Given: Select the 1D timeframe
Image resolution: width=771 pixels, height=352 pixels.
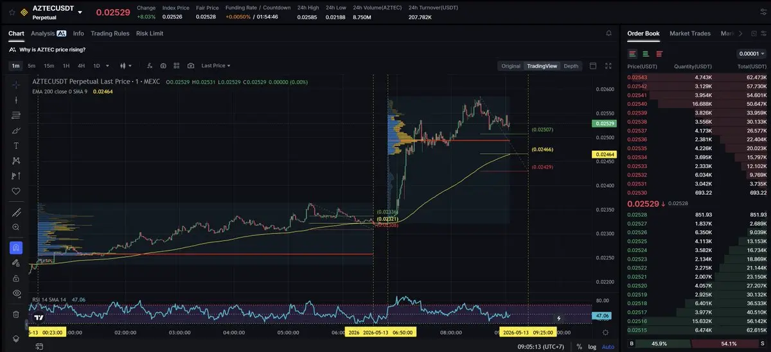Looking at the screenshot, I should tap(96, 65).
